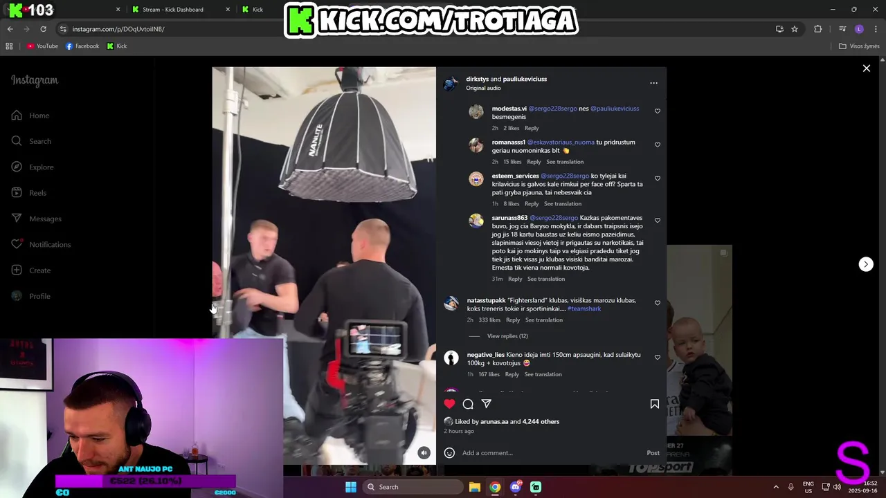Viewport: 886px width, 498px height.
Task: Go to next post with arrow
Action: pos(866,264)
